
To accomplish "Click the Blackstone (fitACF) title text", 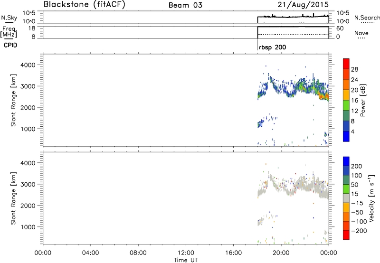I will [x=84, y=4].
